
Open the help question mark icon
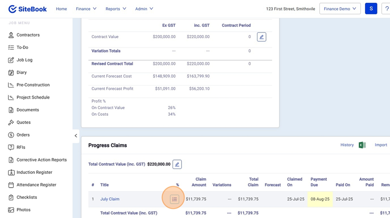click(x=386, y=9)
